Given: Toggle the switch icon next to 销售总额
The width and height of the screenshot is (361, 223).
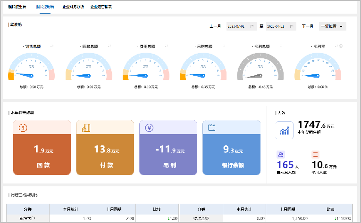Looking at the screenshot, I should pos(52,46).
